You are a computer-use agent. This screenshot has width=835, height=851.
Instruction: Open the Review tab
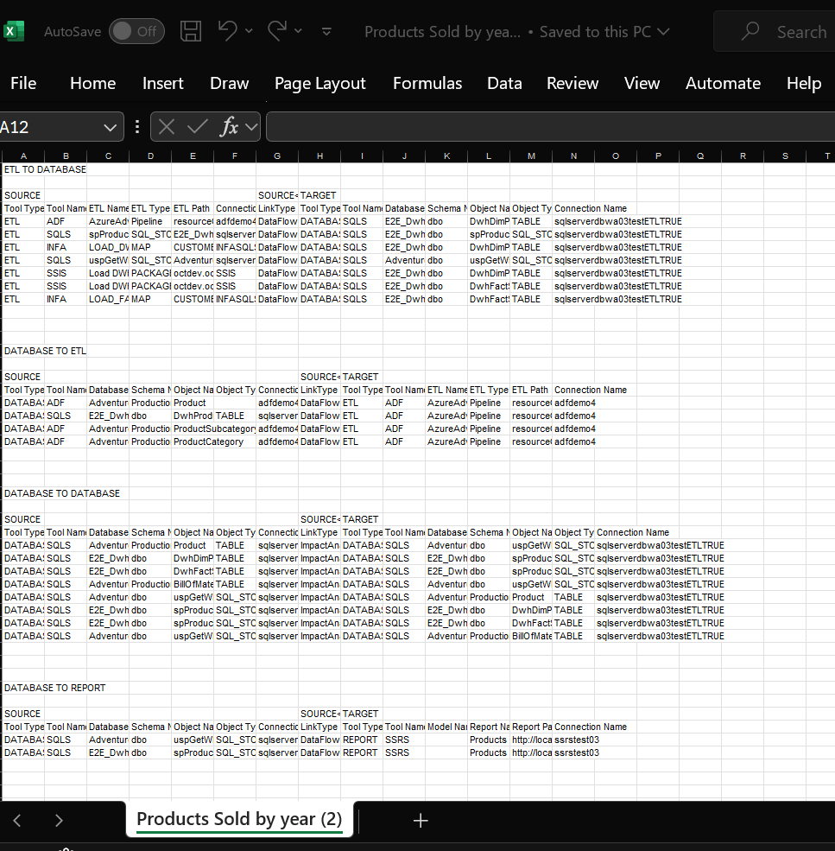[x=572, y=83]
